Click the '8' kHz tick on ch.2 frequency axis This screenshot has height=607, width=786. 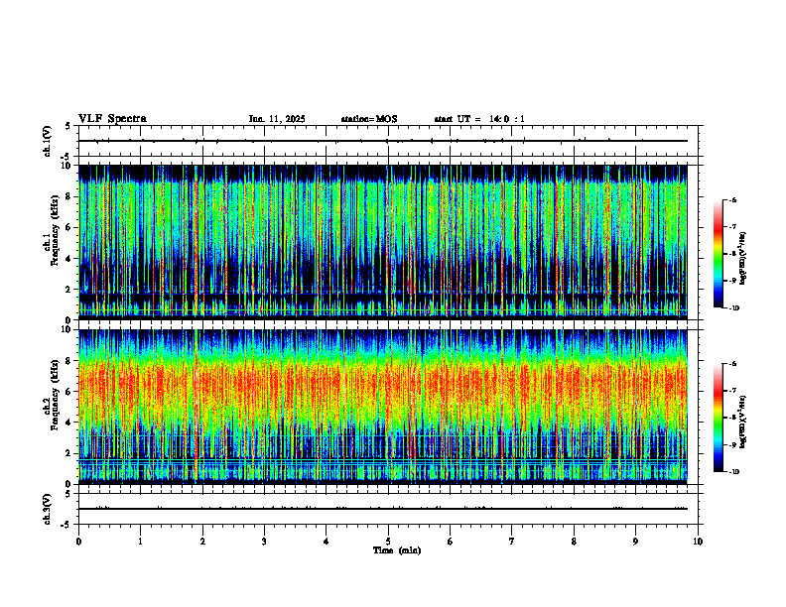69,361
